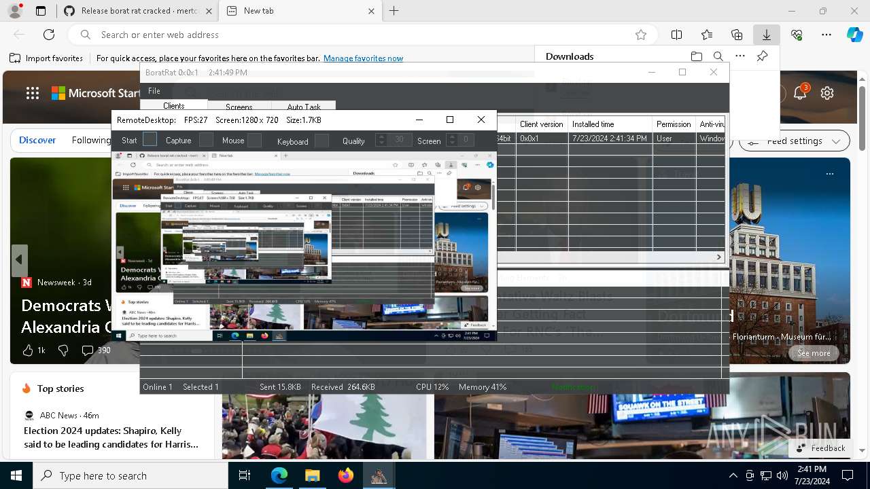Toggle the Capture checkbox in RemoteDesktop
870x489 pixels.
tap(206, 140)
